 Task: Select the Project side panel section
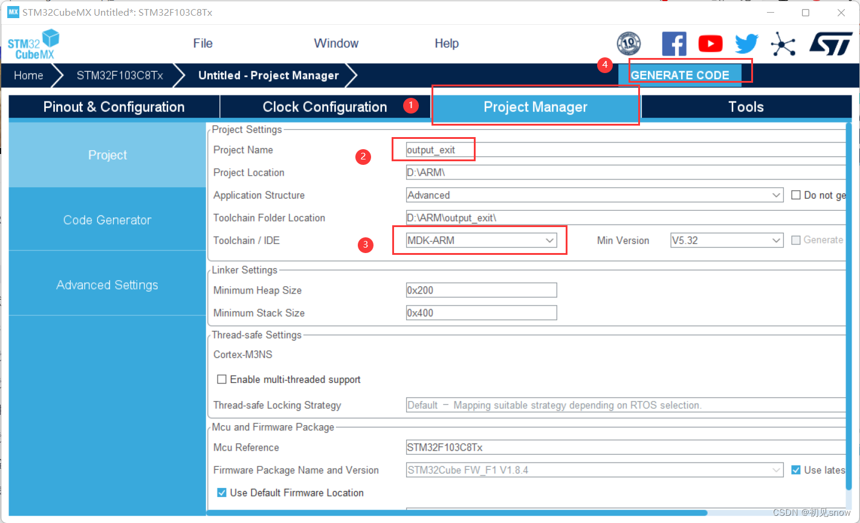pos(108,155)
